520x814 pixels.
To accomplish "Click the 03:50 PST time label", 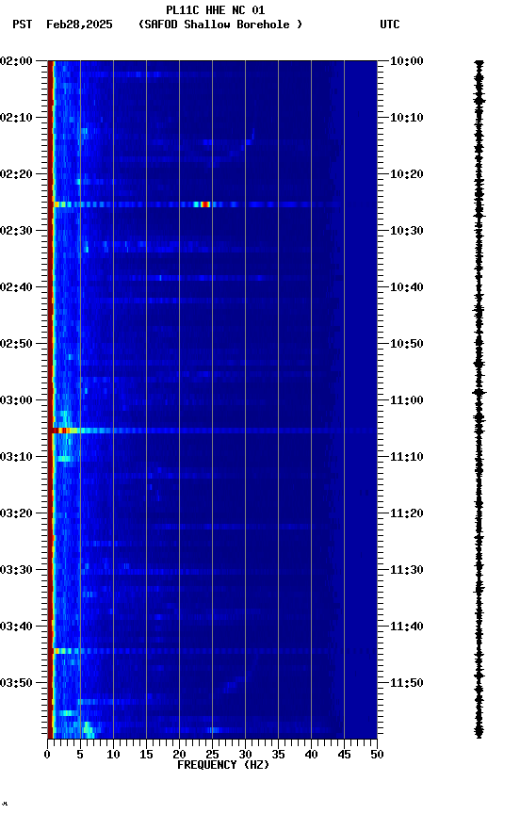I will [x=16, y=683].
